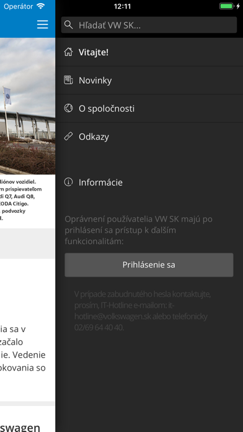Tap the hamburger menu icon

(43, 25)
